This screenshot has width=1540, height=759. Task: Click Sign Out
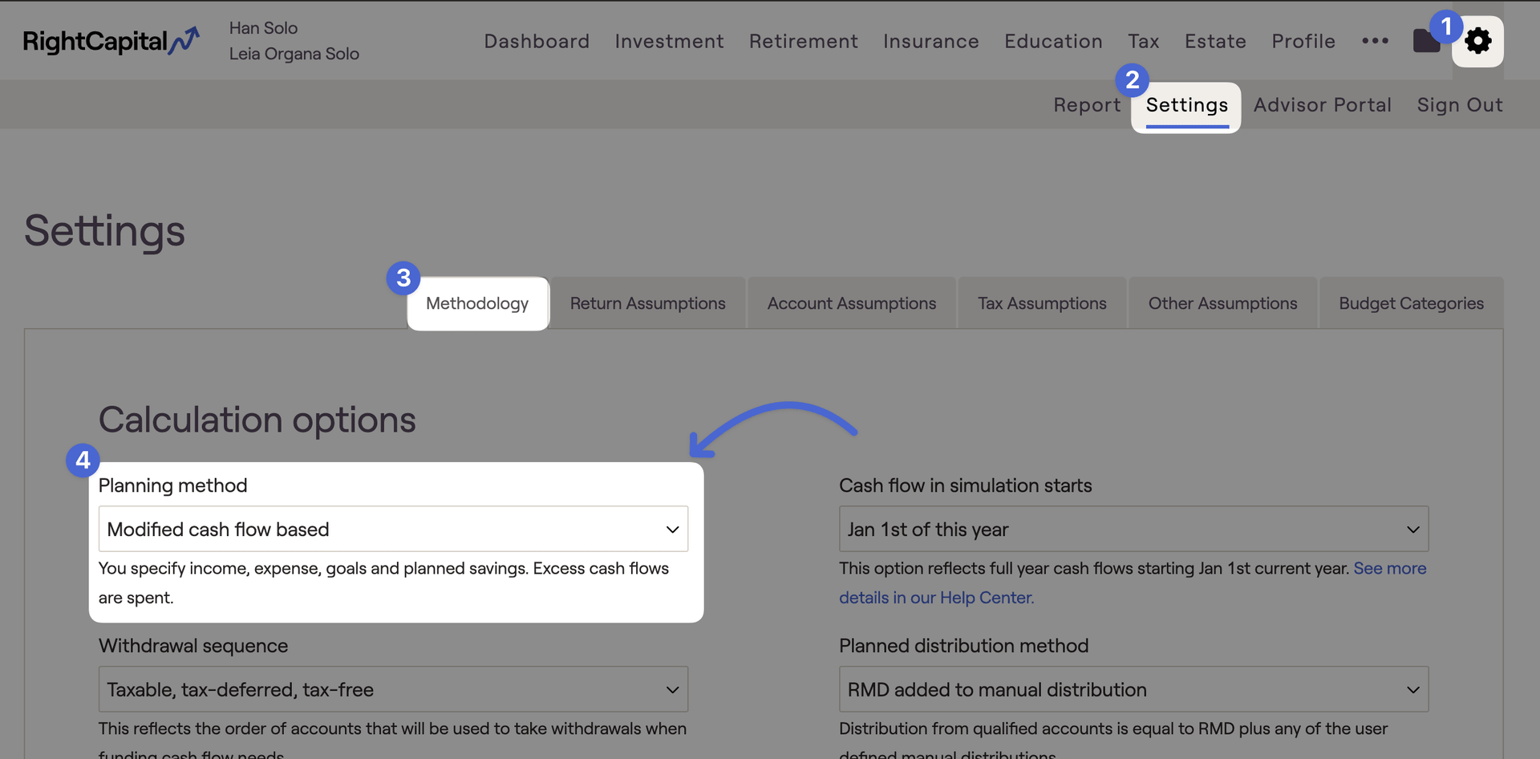click(1460, 105)
